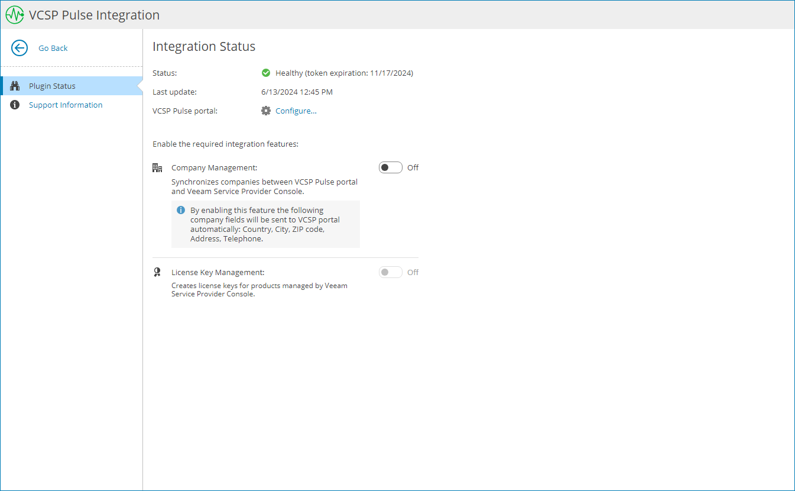Click the VCSP Pulse logo icon
This screenshot has height=491, width=795.
point(15,15)
